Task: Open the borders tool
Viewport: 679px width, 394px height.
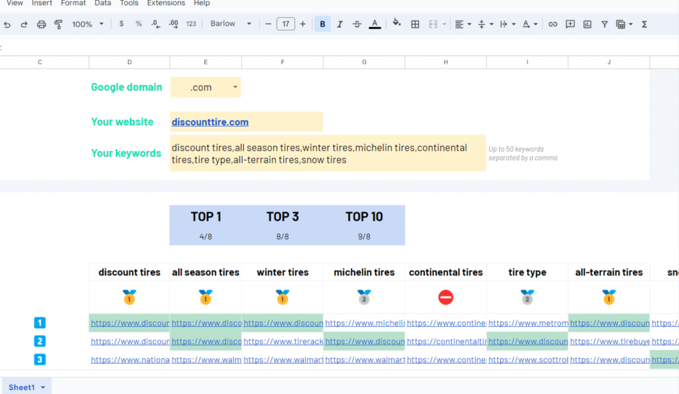Action: (415, 24)
